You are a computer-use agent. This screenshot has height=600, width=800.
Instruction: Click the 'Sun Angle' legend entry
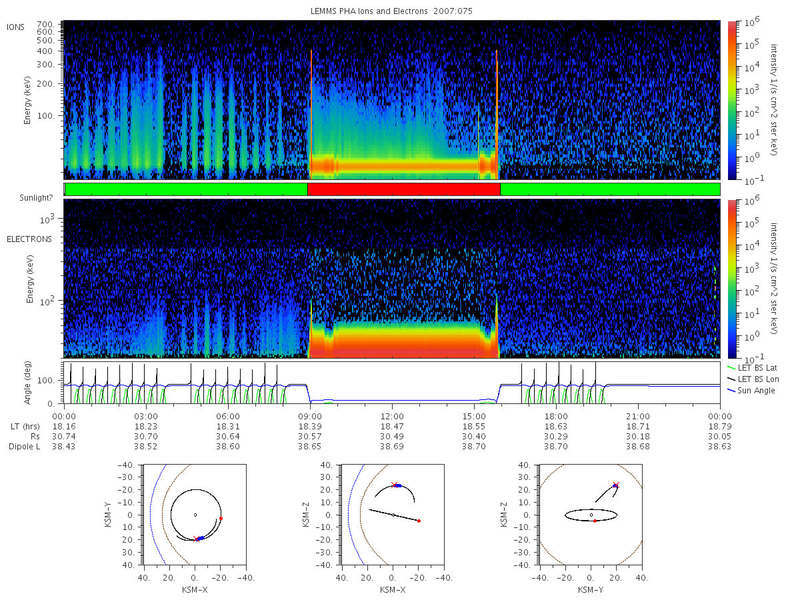(x=751, y=390)
